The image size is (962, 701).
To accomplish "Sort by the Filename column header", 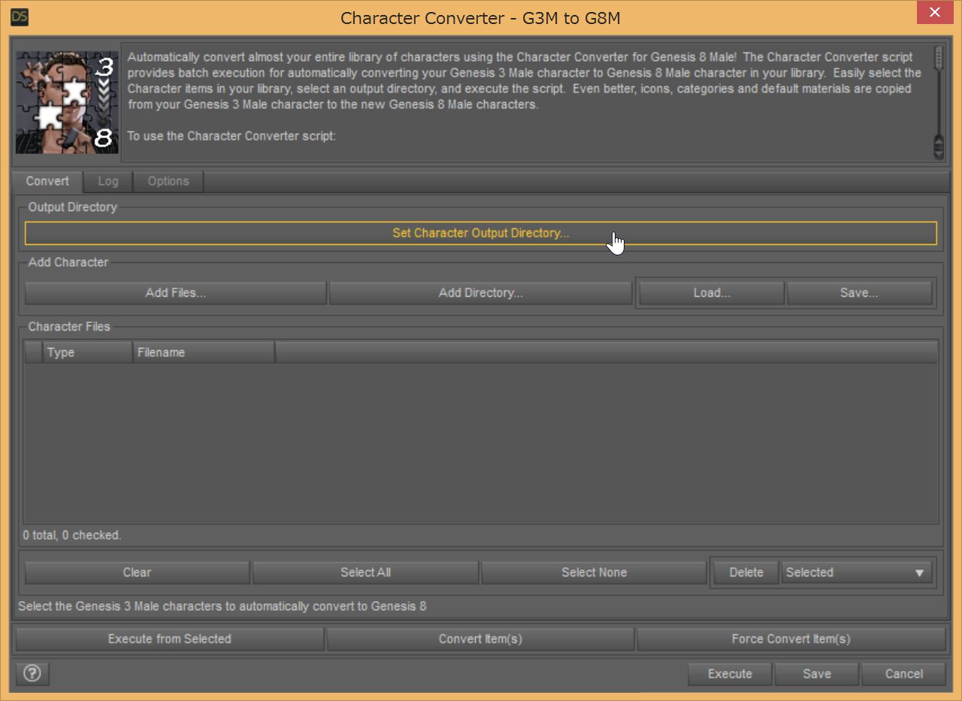I will pos(204,352).
